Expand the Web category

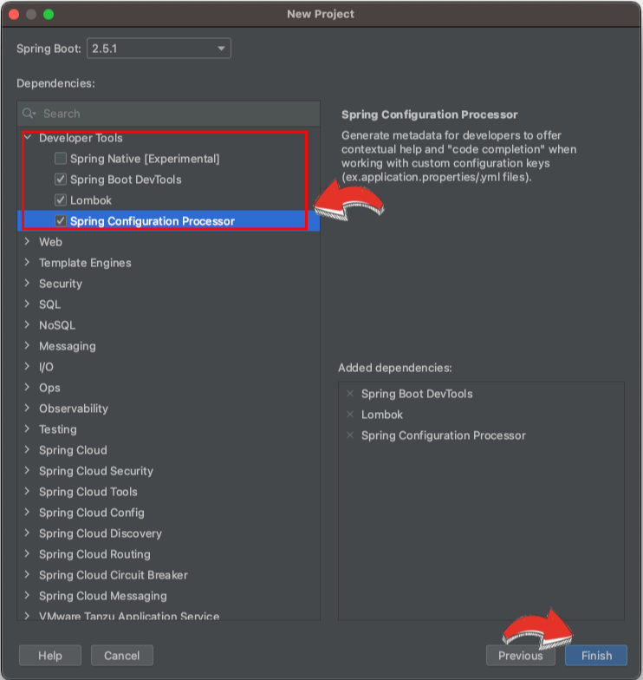[28, 241]
